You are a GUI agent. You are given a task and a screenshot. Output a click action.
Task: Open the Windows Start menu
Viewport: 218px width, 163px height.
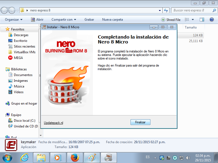click(x=7, y=158)
